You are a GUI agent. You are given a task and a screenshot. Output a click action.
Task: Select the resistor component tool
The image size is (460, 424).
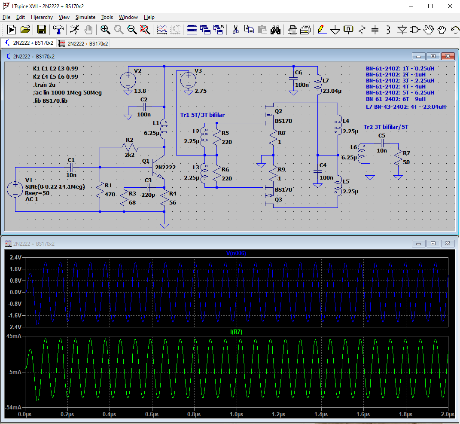point(362,30)
